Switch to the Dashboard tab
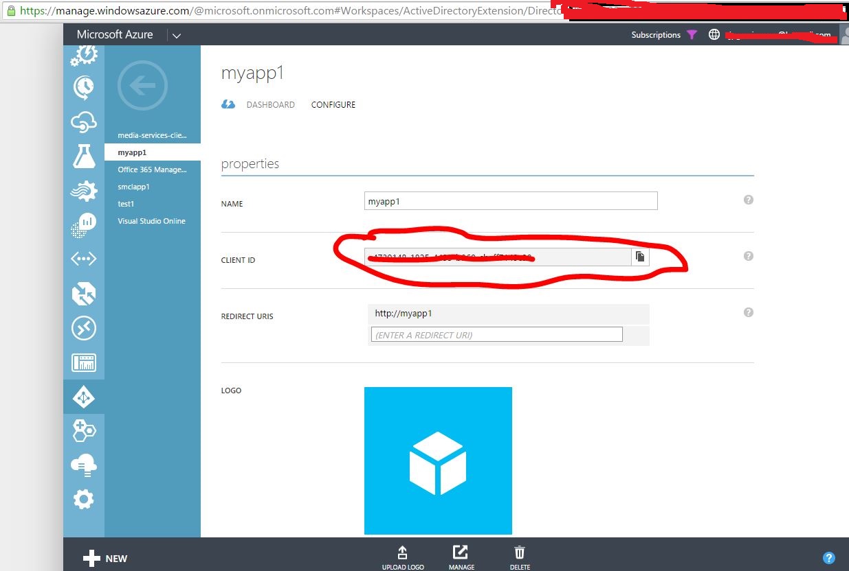This screenshot has height=571, width=849. click(x=271, y=105)
